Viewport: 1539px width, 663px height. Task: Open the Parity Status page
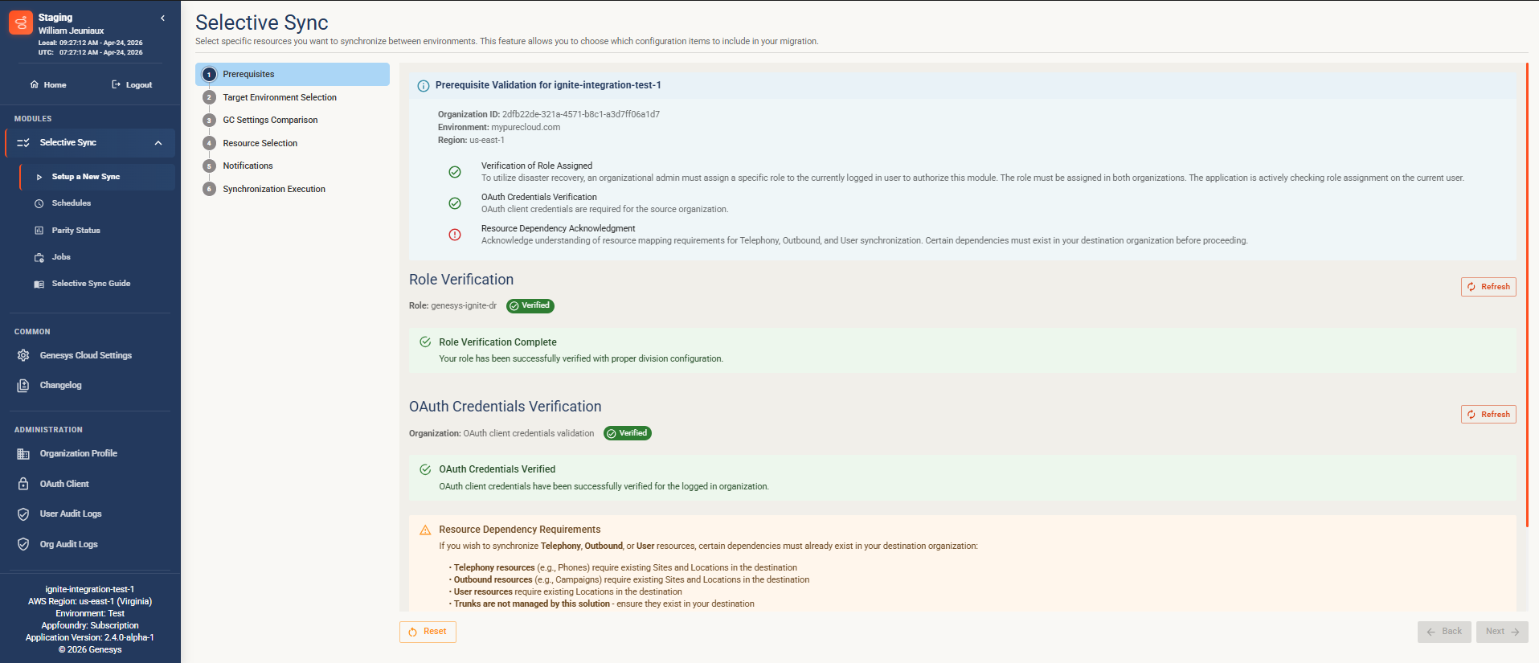76,231
